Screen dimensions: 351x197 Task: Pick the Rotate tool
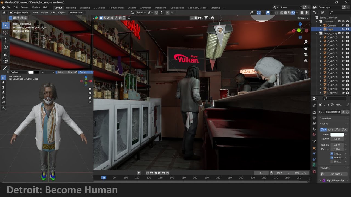click(5, 47)
